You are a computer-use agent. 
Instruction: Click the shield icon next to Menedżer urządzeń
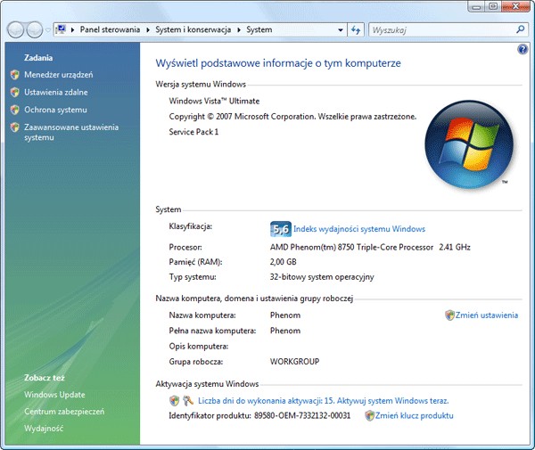point(14,75)
